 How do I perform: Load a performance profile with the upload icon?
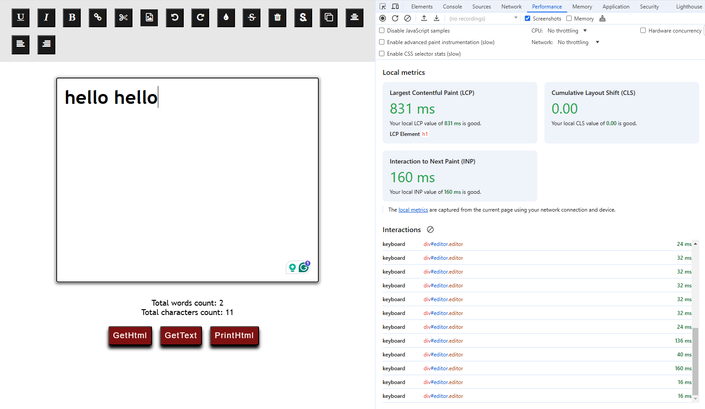424,18
